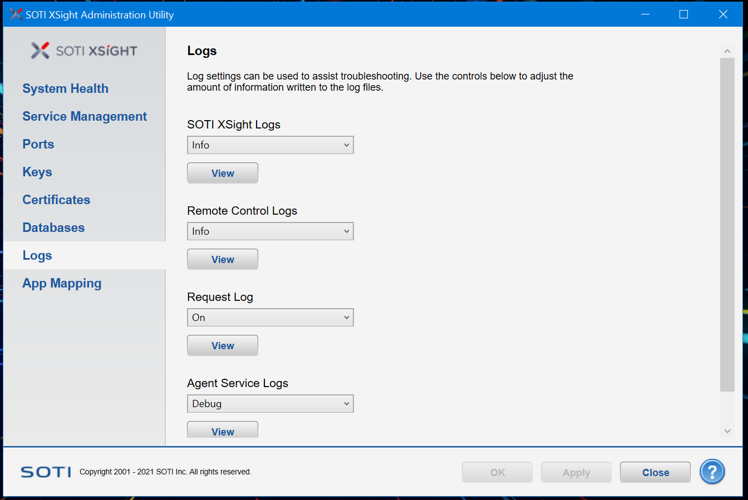View the Agent Service Logs
The height and width of the screenshot is (500, 748).
223,430
